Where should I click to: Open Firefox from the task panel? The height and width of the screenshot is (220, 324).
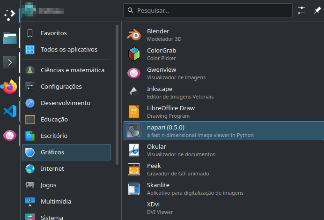click(10, 86)
